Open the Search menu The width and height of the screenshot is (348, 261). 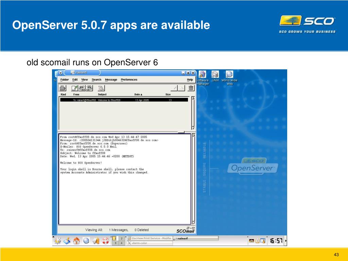tap(97, 80)
